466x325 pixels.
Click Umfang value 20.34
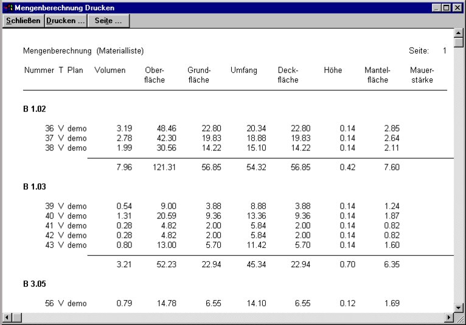click(256, 128)
